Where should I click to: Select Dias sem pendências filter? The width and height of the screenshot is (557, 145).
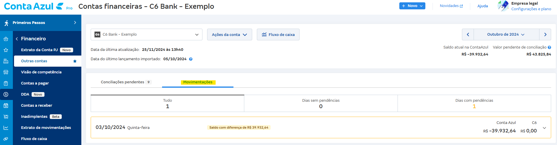321,103
